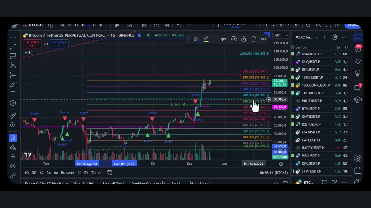Select the crosshair cursor tool
The width and height of the screenshot is (371, 208).
pos(13,37)
